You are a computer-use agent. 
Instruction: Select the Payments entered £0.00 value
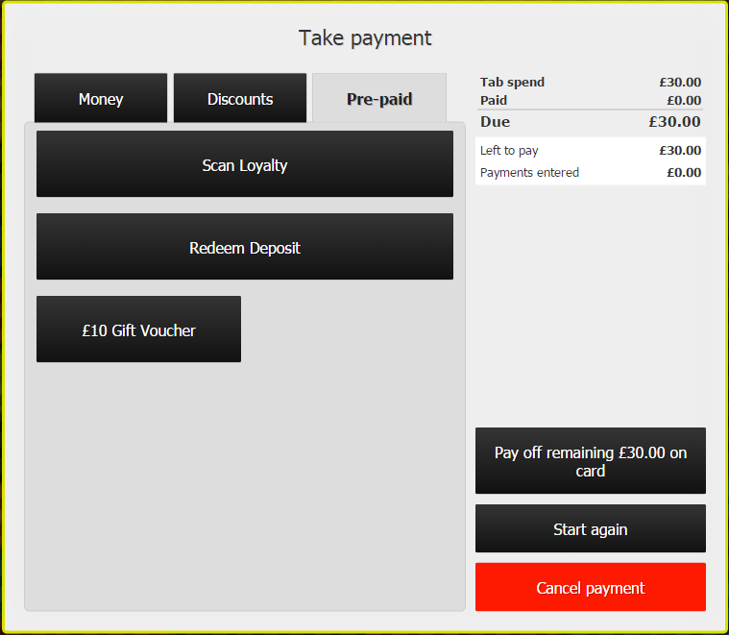pyautogui.click(x=683, y=173)
